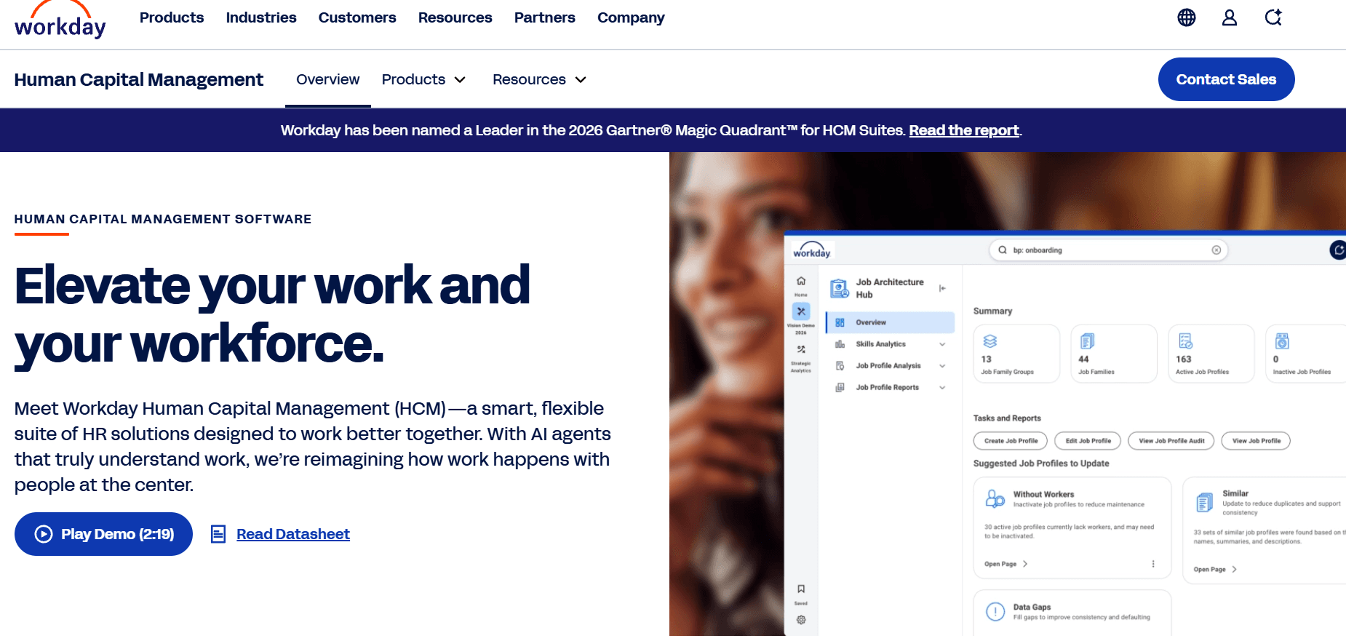Screen dimensions: 1346x641
Task: Play the Demo video button
Action: click(x=103, y=534)
